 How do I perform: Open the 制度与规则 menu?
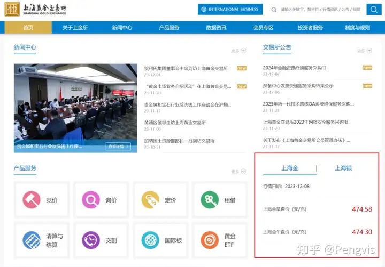point(357,27)
